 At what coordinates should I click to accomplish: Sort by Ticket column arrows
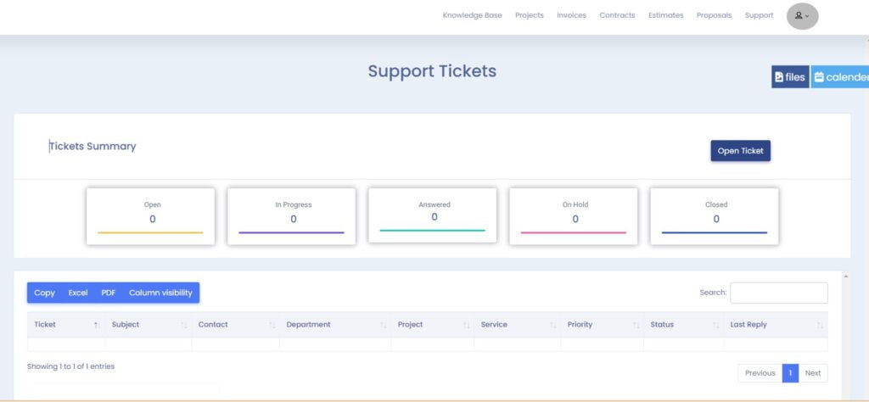pyautogui.click(x=97, y=325)
